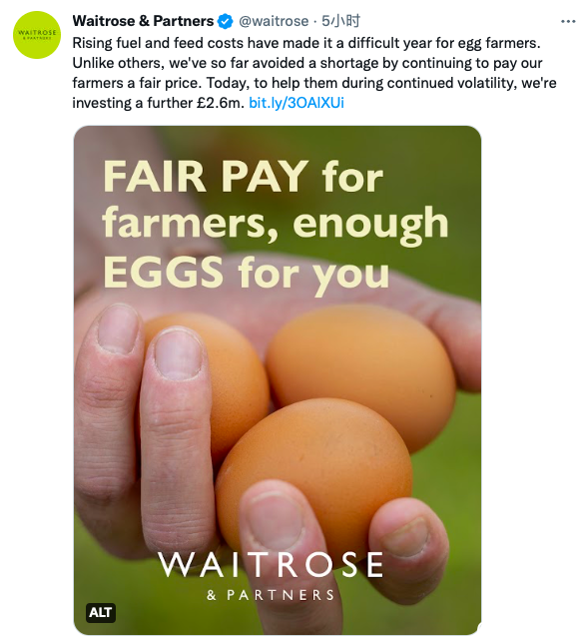Open the bit.ly/3OAlXUi link
This screenshot has height=644, width=588.
point(296,103)
